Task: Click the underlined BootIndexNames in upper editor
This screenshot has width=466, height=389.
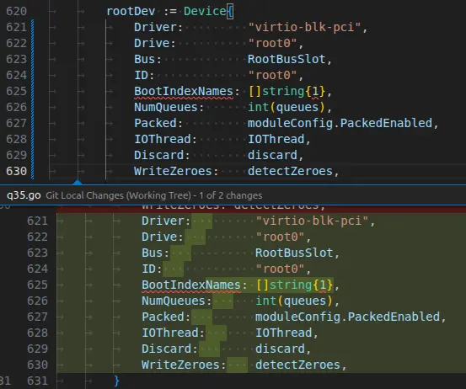Action: tap(184, 91)
